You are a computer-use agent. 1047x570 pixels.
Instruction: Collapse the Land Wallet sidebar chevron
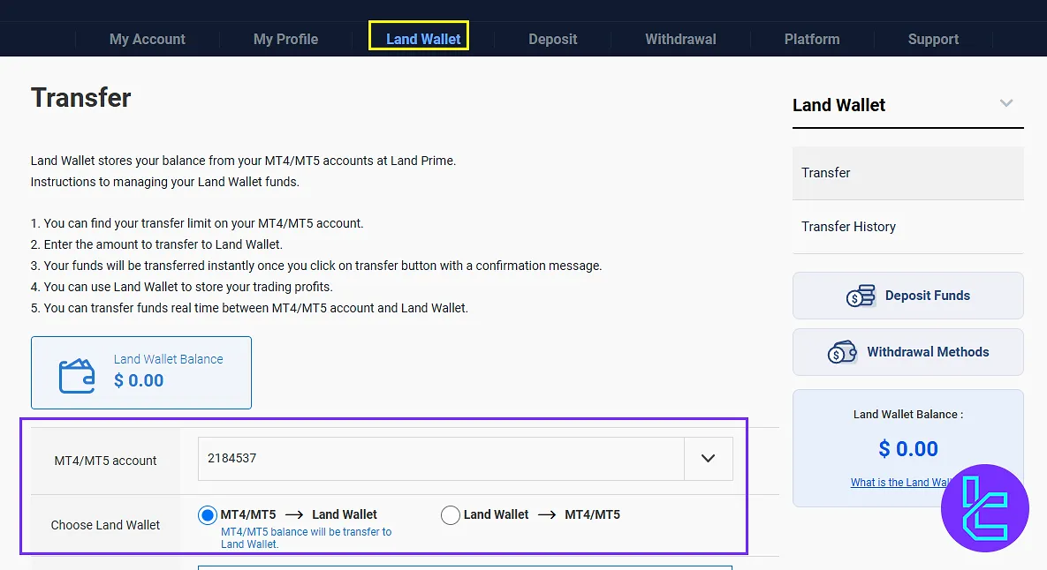[x=1005, y=104]
